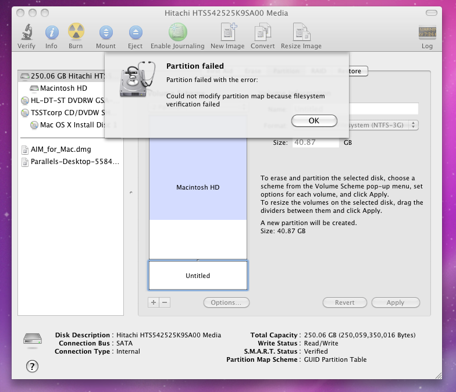Click 'Could not modify partition map' error text
The image size is (456, 392).
tap(245, 100)
